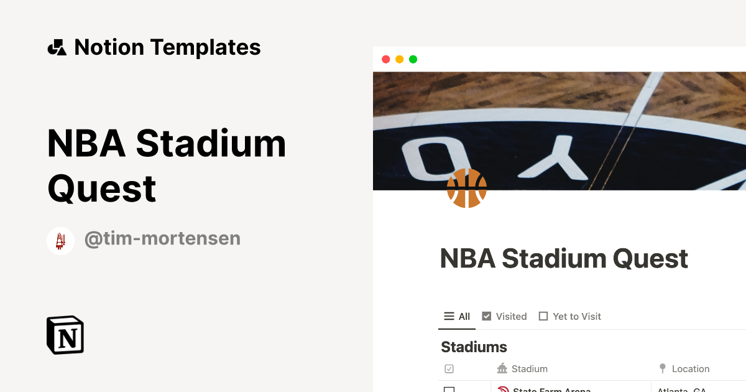Toggle the checkbox column header in Stadiums table
The image size is (746, 392).
tap(449, 368)
